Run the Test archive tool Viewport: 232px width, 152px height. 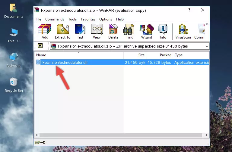(80, 31)
